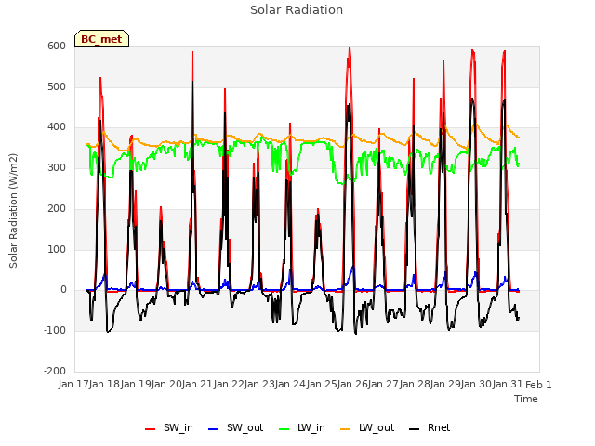The width and height of the screenshot is (595, 446).
Task: Click the 100 y-axis tick label
Action: coord(57,249)
